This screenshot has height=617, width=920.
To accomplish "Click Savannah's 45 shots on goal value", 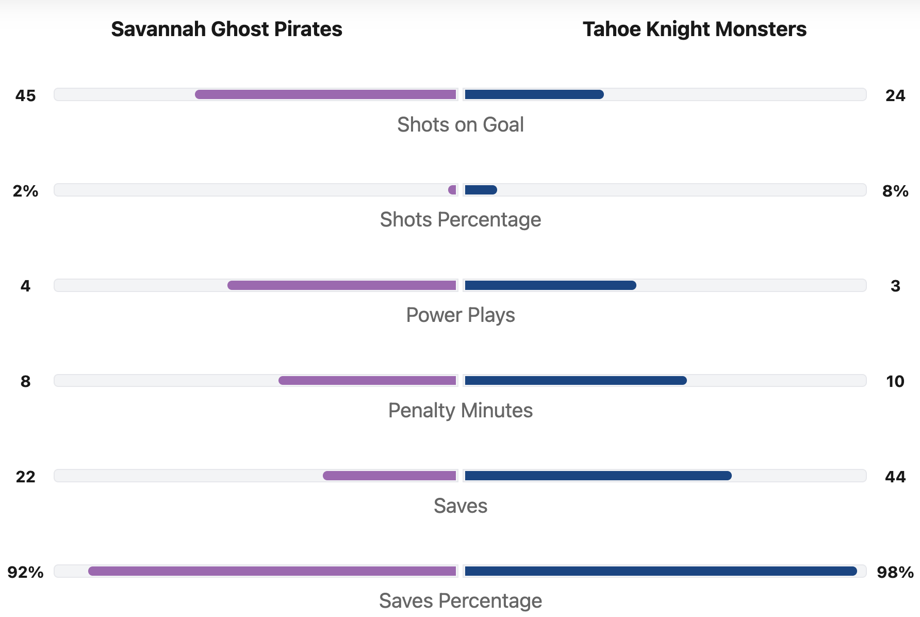I will click(26, 95).
